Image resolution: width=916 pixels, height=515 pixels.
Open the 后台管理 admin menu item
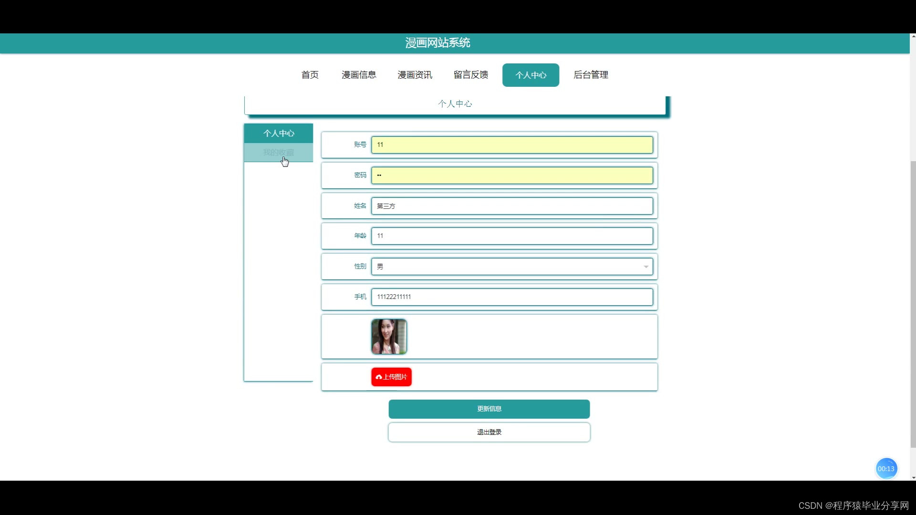click(x=591, y=75)
